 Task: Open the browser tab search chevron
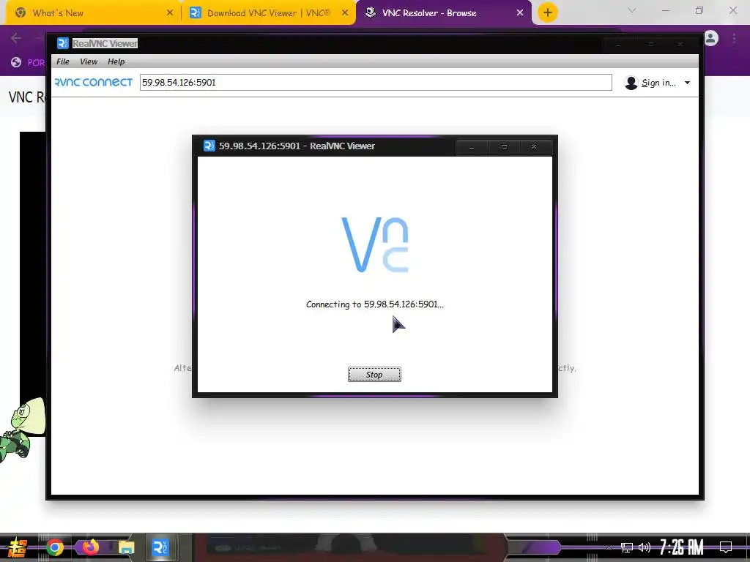pos(632,10)
